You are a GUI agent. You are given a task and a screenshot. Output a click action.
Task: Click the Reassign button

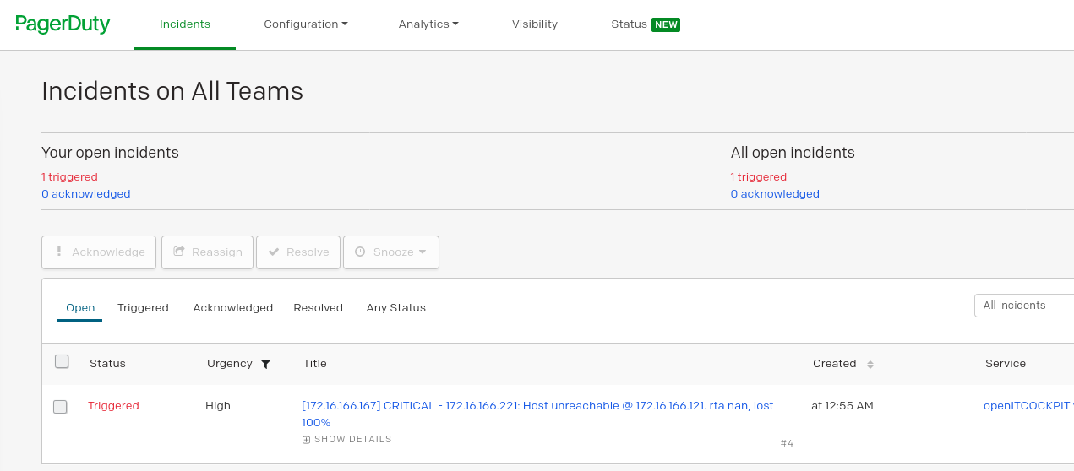[x=207, y=252]
